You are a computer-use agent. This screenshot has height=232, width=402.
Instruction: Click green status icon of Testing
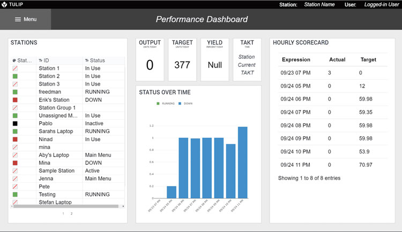tap(15, 195)
